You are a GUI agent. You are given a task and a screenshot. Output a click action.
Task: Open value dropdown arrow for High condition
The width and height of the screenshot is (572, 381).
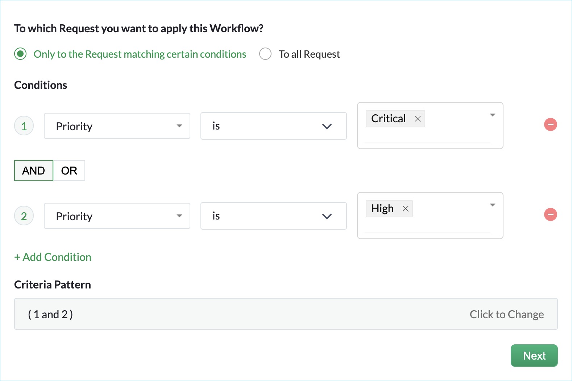click(492, 205)
